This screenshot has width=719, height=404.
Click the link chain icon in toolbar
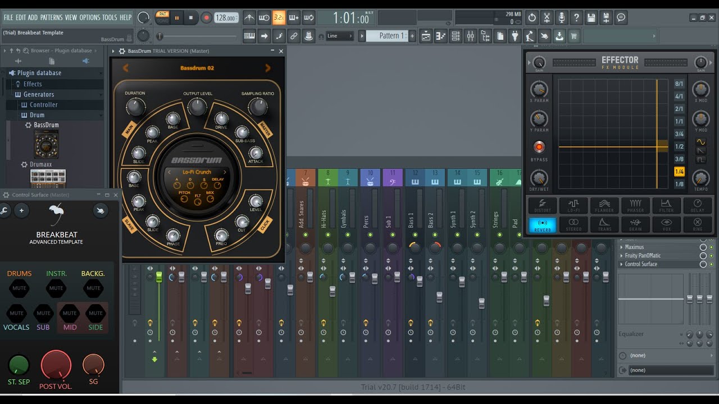(x=293, y=36)
